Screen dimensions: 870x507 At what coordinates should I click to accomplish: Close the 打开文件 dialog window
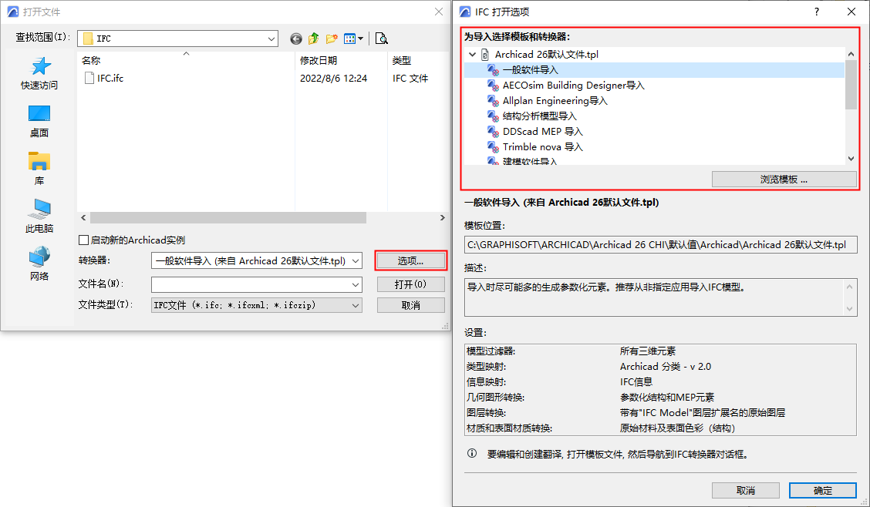[438, 12]
